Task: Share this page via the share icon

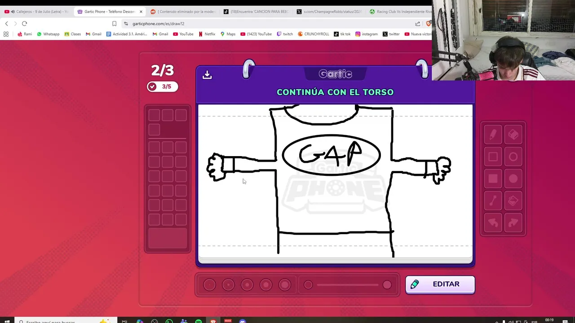Action: coord(418,24)
